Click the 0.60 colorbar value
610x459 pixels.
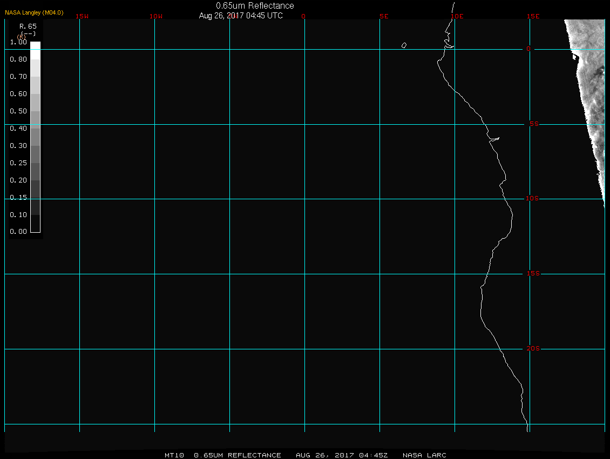point(18,94)
